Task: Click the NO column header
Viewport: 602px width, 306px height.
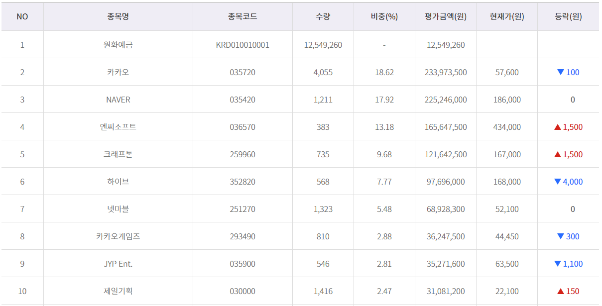Action: 22,16
